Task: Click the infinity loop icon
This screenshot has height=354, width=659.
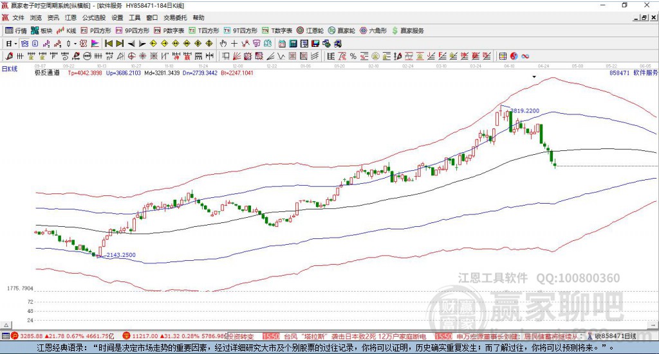Action: click(524, 56)
